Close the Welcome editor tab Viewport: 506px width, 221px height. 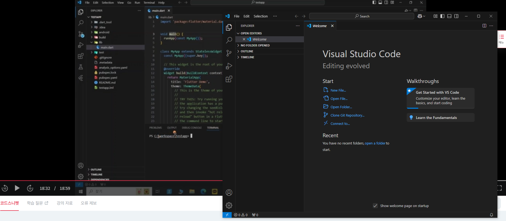coord(332,26)
